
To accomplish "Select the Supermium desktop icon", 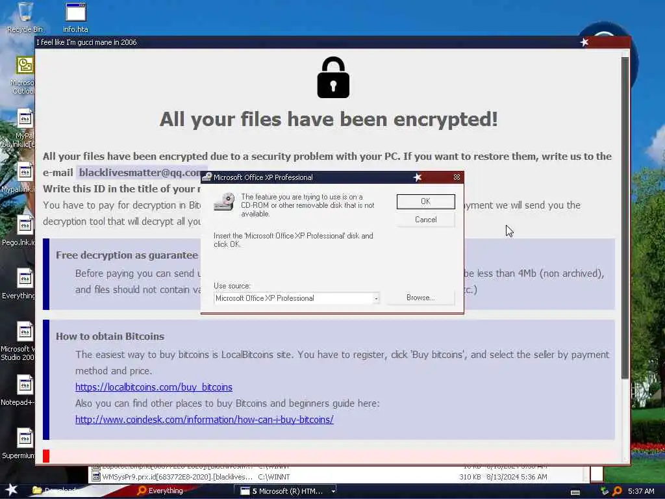I will (20, 443).
